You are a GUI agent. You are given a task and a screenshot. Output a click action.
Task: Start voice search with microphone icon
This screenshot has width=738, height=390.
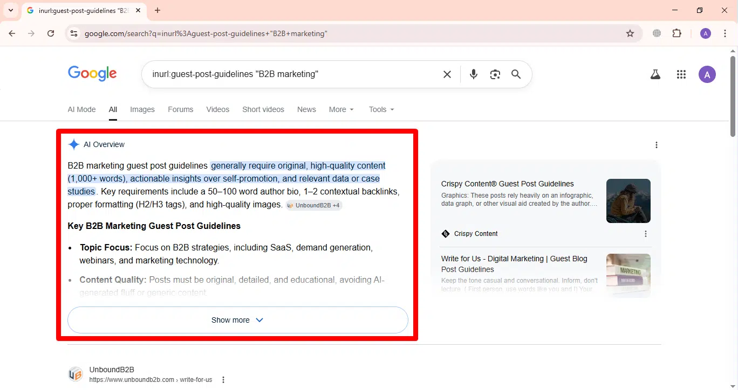pos(474,74)
